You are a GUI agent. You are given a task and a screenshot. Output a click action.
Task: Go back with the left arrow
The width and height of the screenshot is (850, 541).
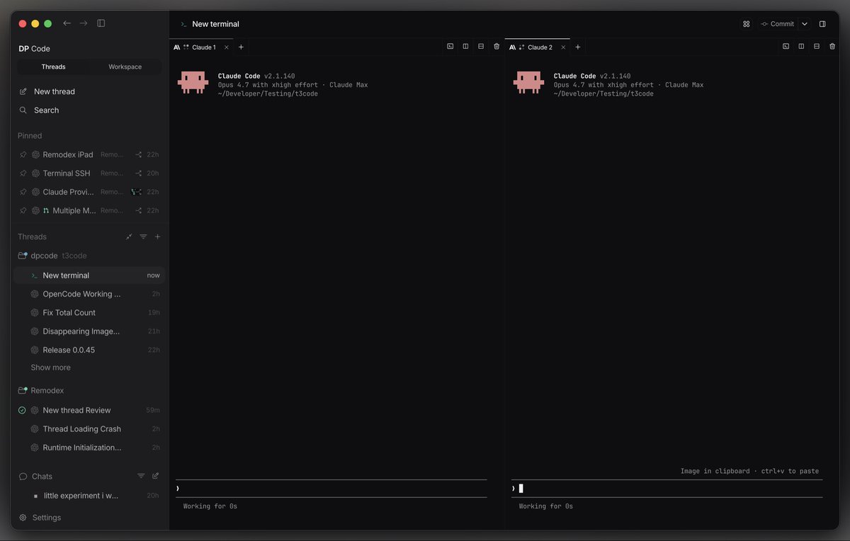point(67,23)
